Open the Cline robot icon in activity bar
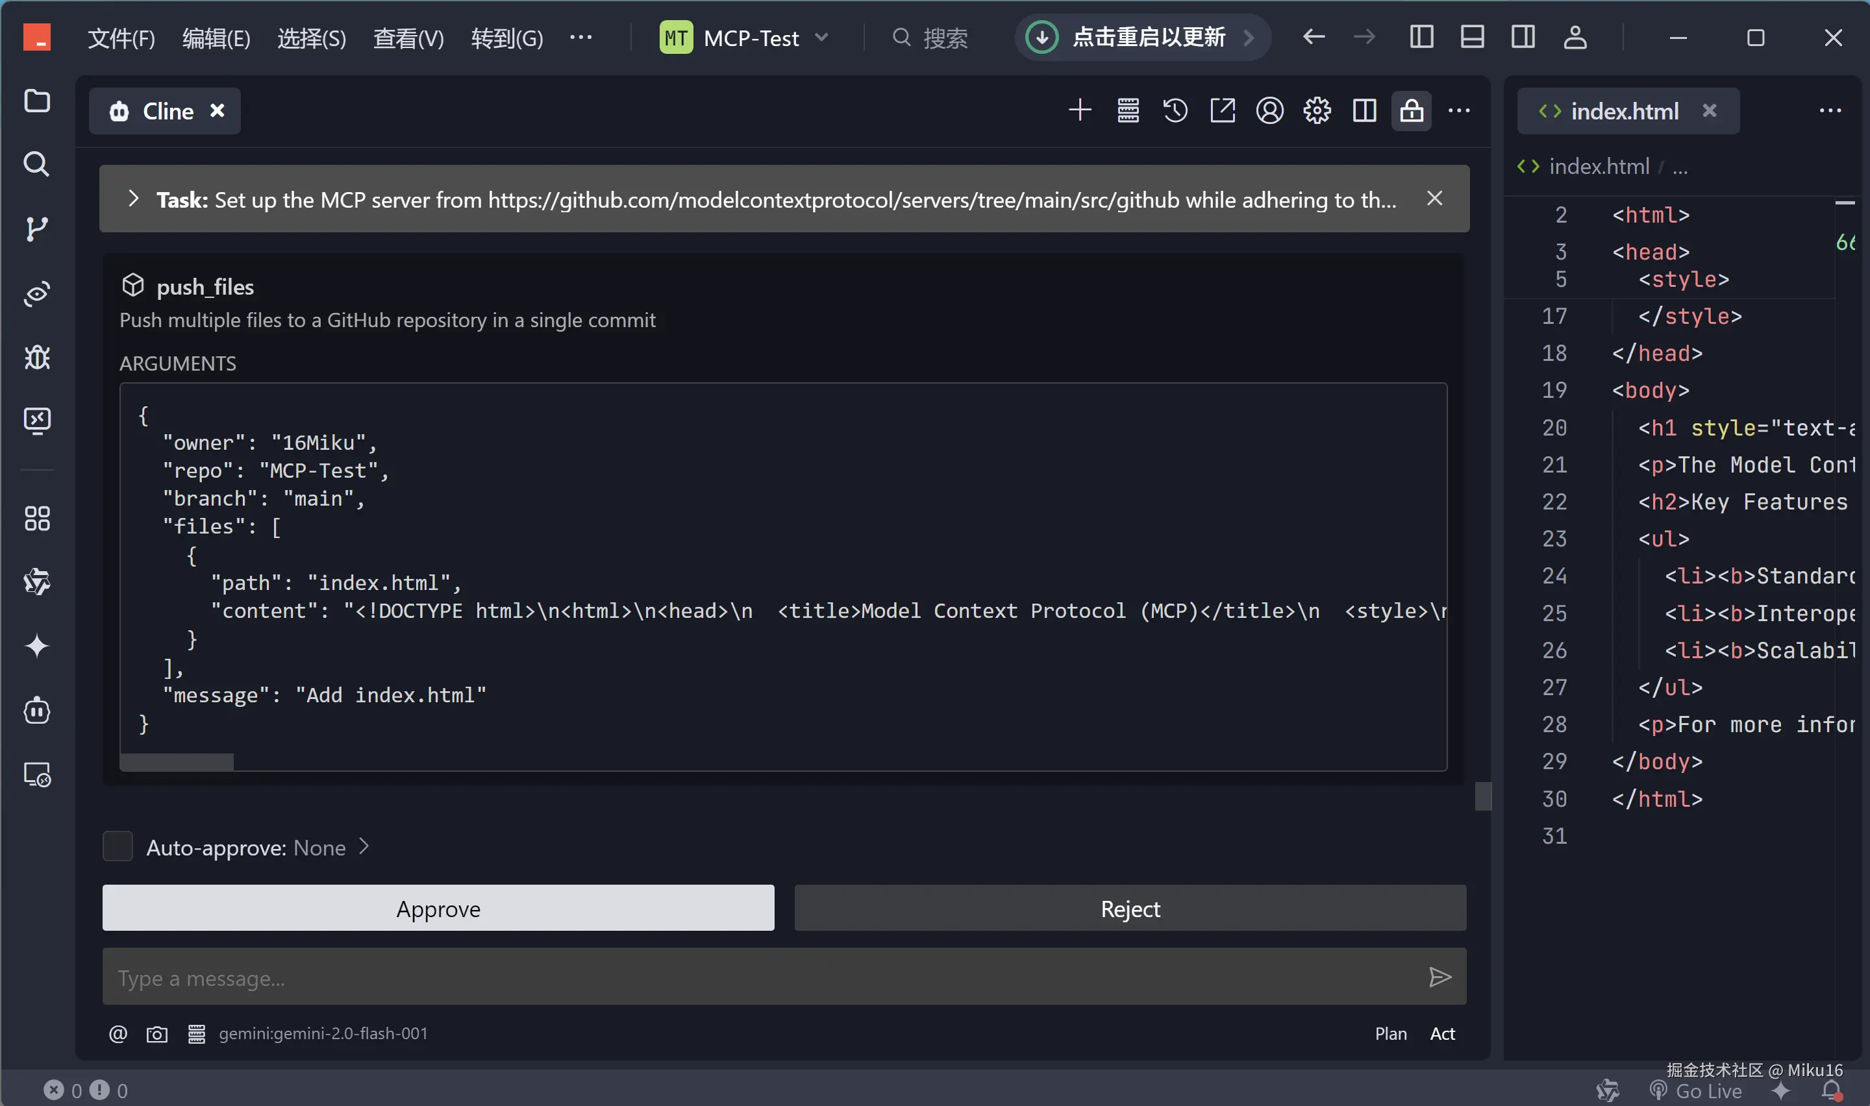This screenshot has height=1106, width=1870. pyautogui.click(x=36, y=710)
